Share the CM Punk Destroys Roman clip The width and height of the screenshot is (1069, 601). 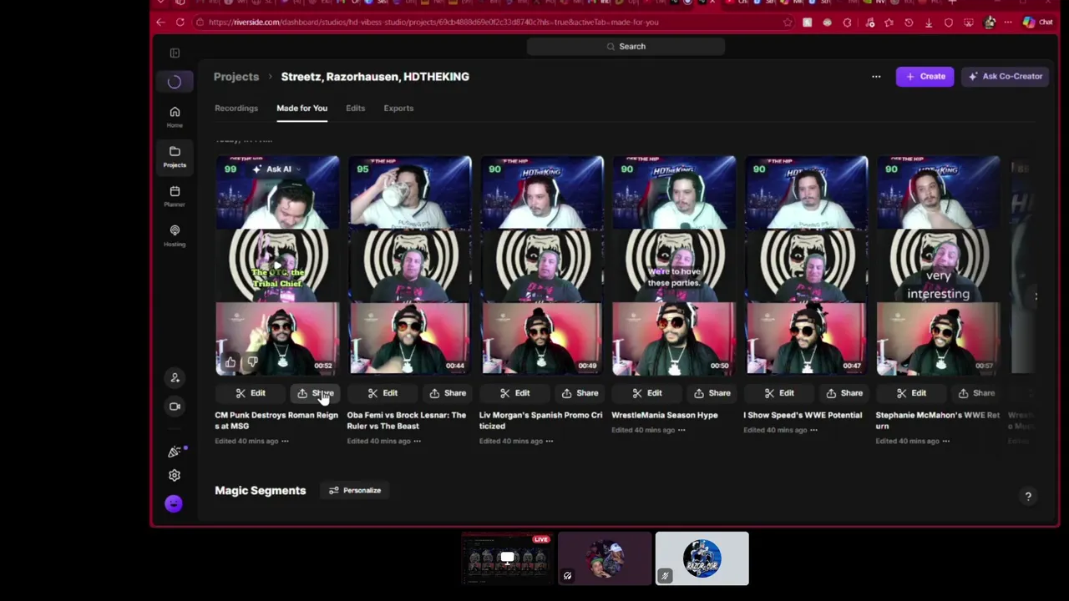coord(316,393)
